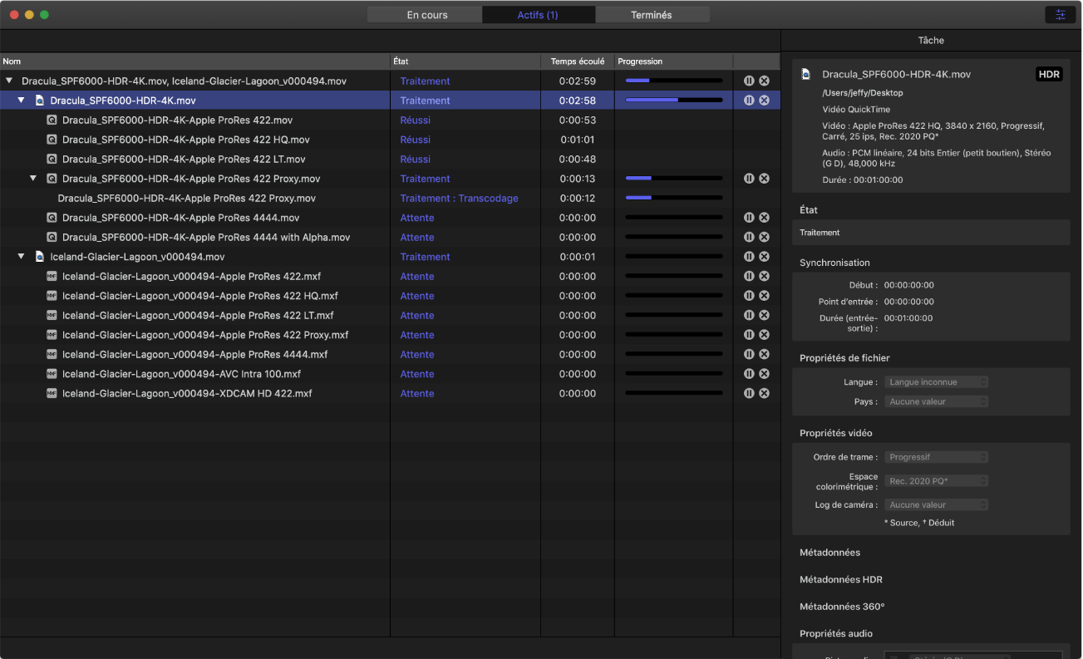
Task: Collapse the top batch group row
Action: (9, 81)
